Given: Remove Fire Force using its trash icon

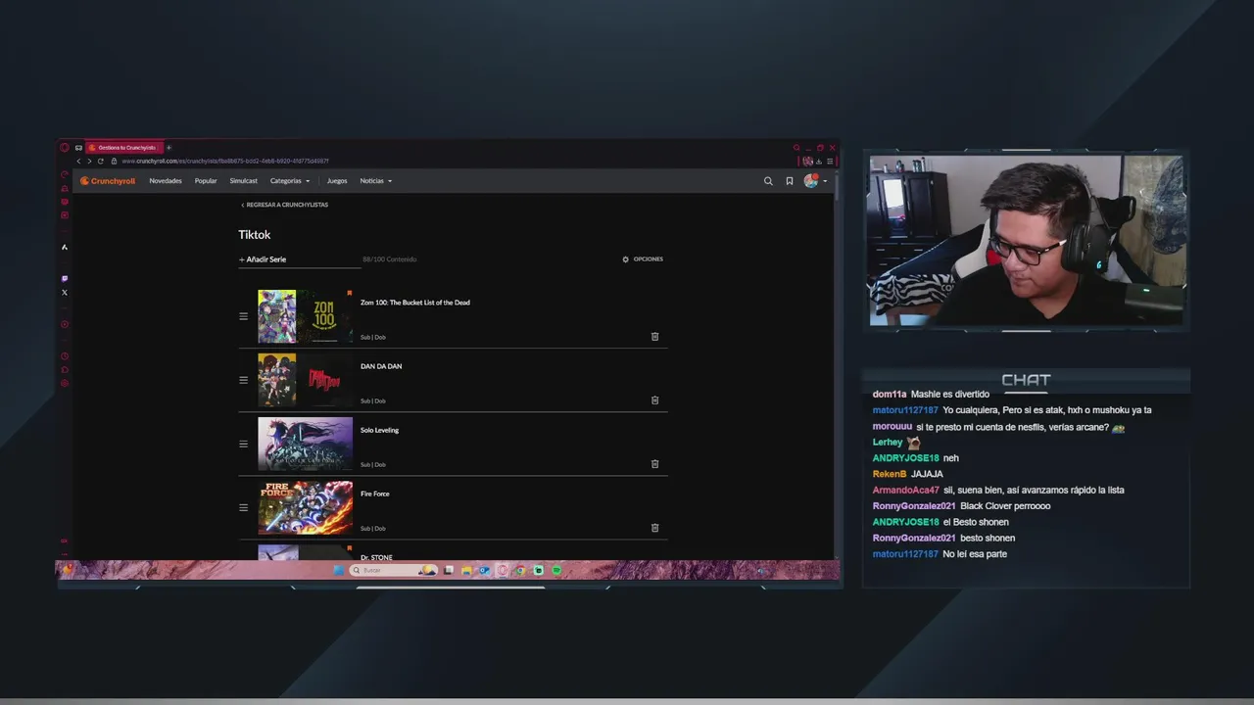Looking at the screenshot, I should 655,528.
